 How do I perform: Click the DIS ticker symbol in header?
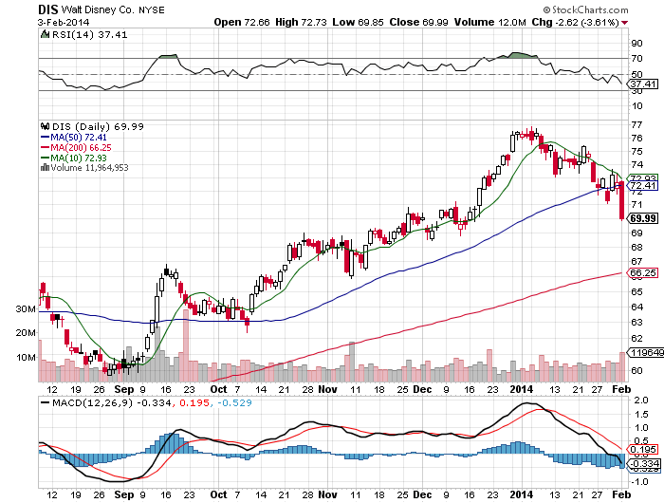pyautogui.click(x=47, y=9)
